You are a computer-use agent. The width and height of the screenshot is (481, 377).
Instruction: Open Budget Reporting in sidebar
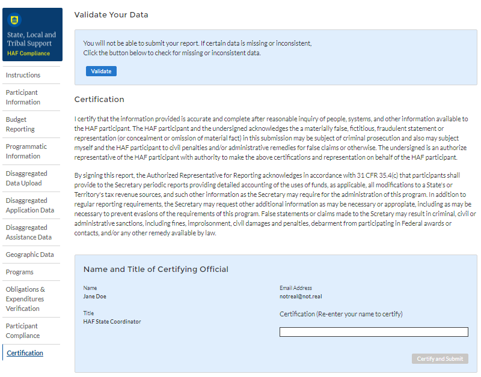point(20,124)
